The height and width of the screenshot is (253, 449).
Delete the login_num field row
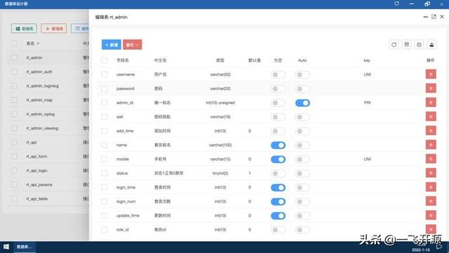click(x=431, y=202)
